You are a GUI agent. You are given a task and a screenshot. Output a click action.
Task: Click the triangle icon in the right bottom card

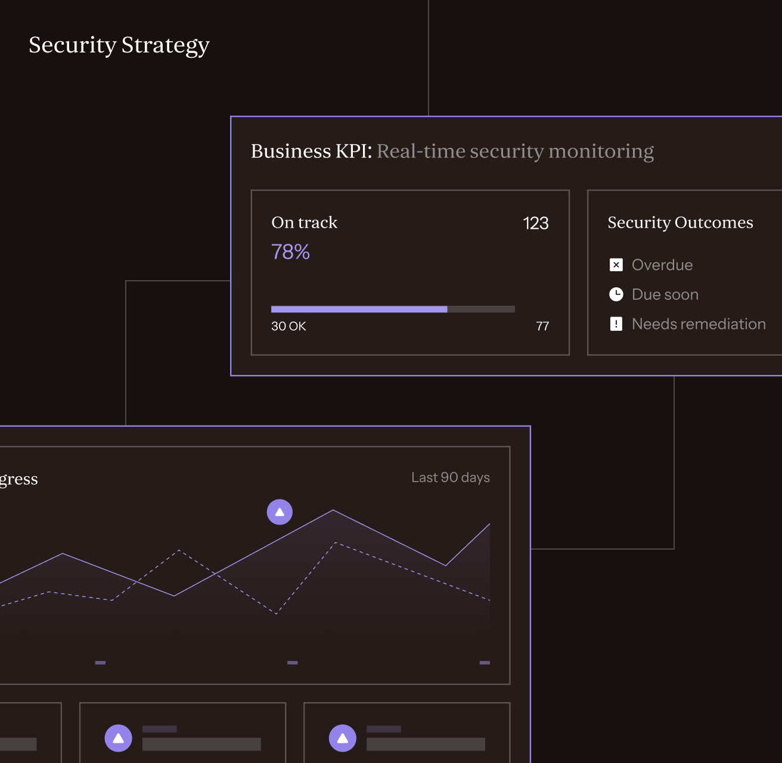[x=343, y=738]
